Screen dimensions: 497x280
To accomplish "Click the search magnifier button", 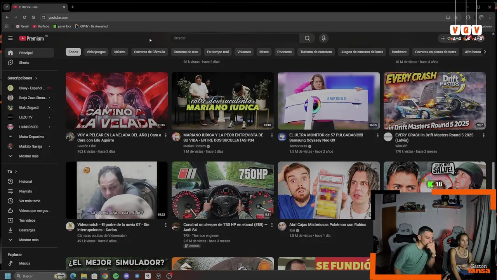I will pyautogui.click(x=307, y=38).
